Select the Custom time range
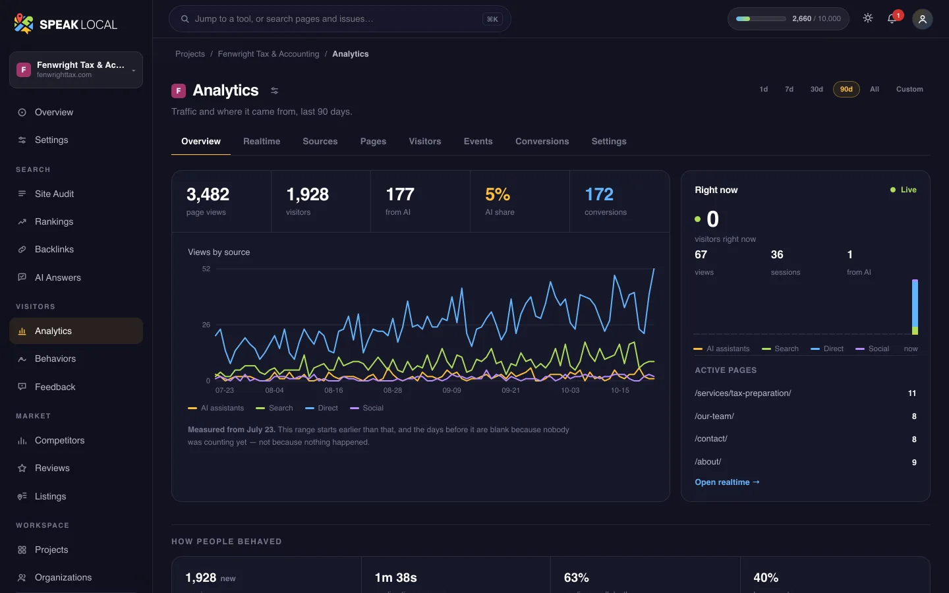 click(x=909, y=89)
